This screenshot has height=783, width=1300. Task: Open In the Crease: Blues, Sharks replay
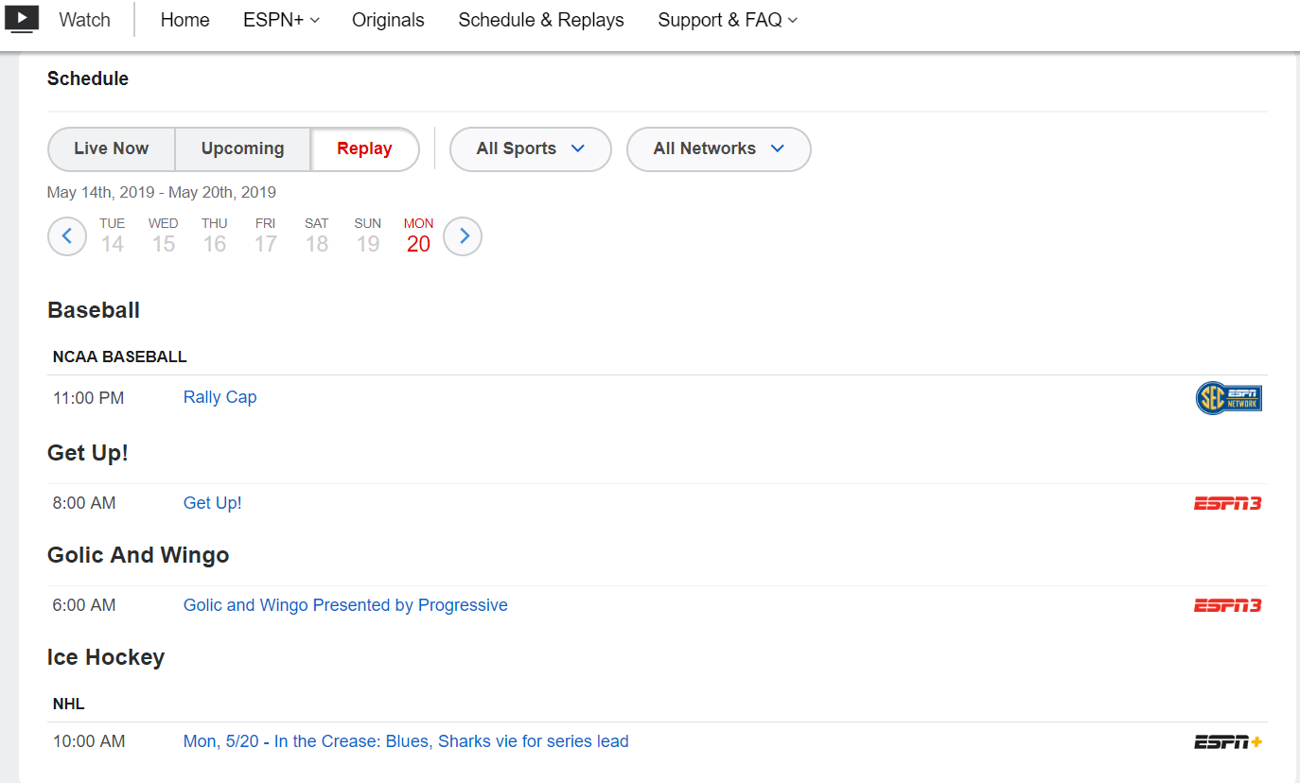(x=406, y=741)
